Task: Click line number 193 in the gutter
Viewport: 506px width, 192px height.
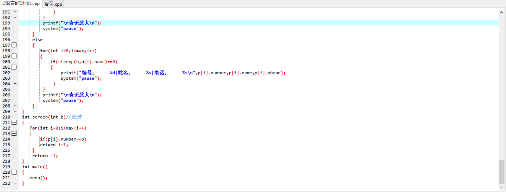Action: pyautogui.click(x=6, y=23)
